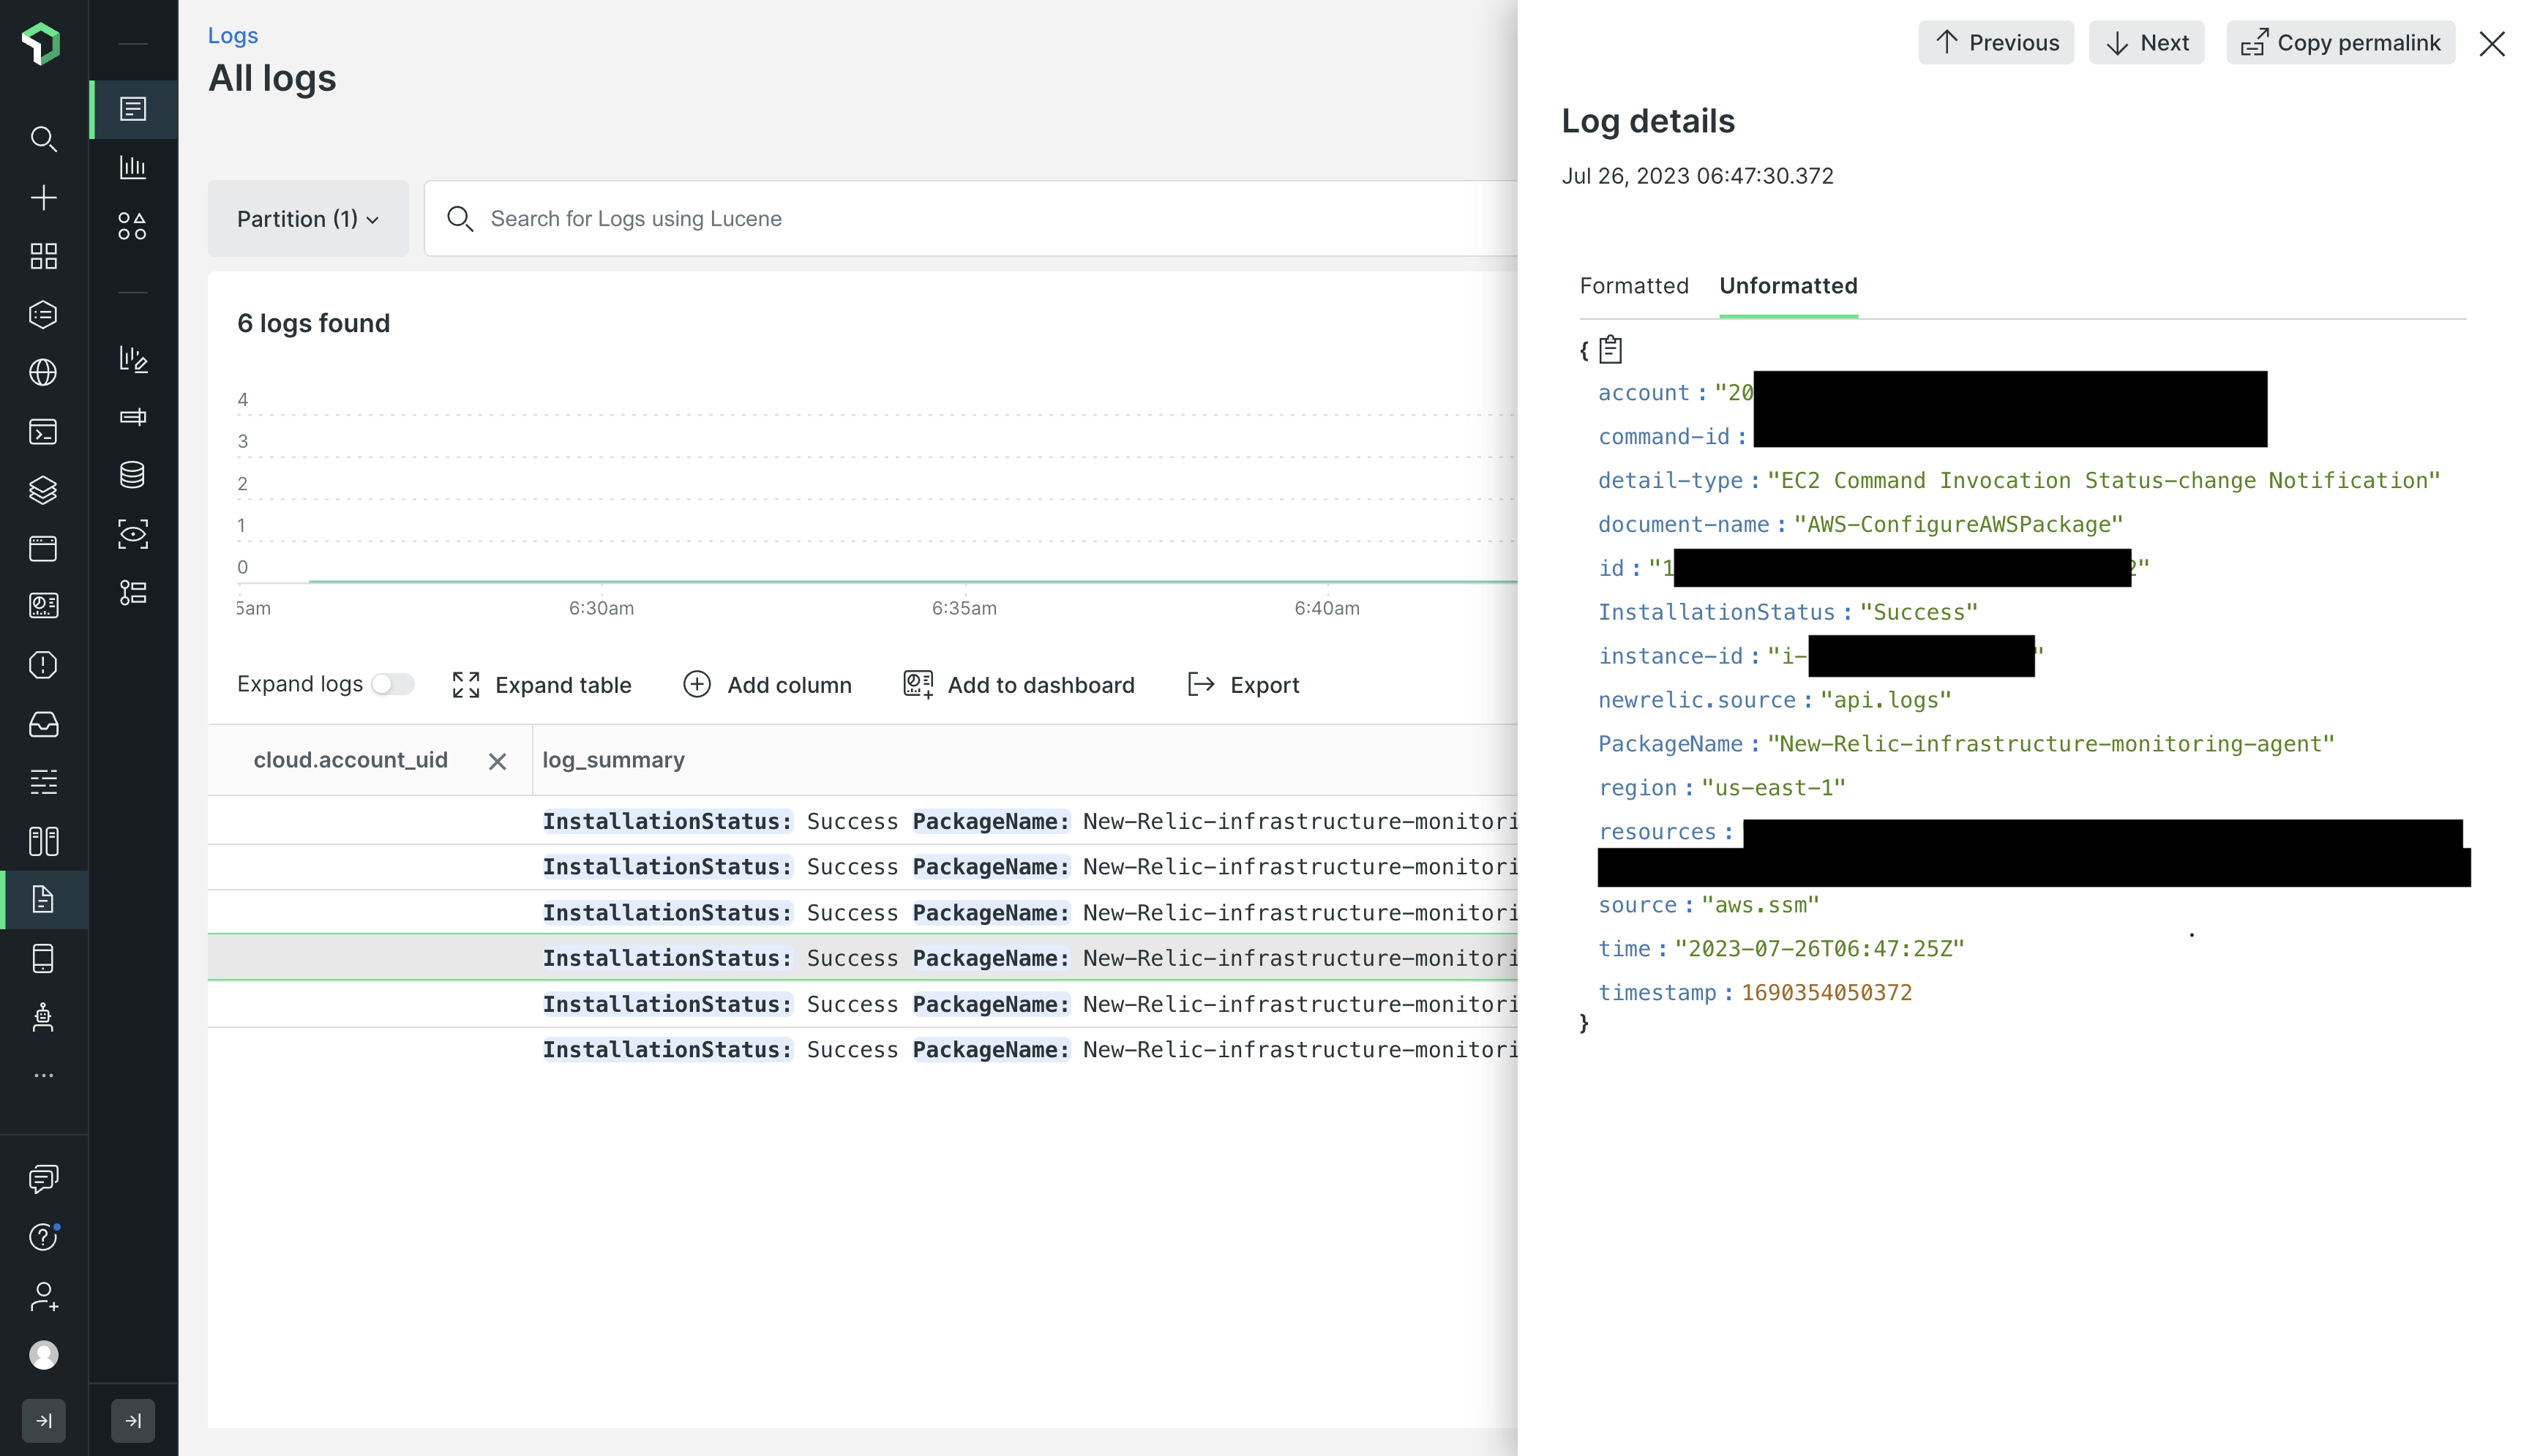Screen dimensions: 2529x1456
Task: Select the Unformatted tab in log details
Action: pos(1787,285)
